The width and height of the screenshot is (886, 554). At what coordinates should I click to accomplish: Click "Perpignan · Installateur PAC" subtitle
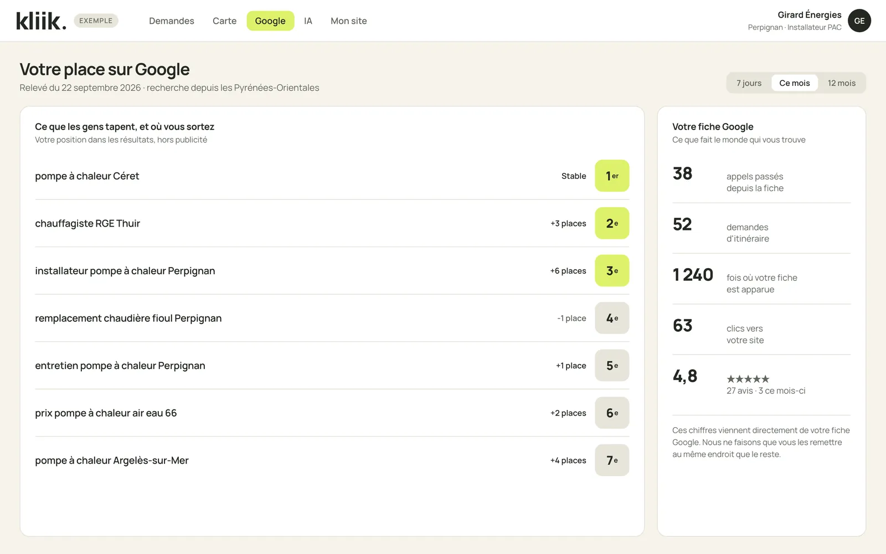click(x=795, y=27)
